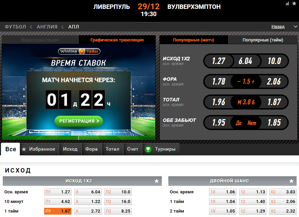Select П2 16.0 in 10 минут row
Screen dimensions: 299x217
[x=118, y=202]
